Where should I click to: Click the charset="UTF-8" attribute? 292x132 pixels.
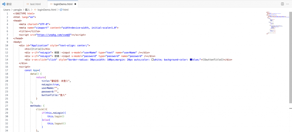38,24
